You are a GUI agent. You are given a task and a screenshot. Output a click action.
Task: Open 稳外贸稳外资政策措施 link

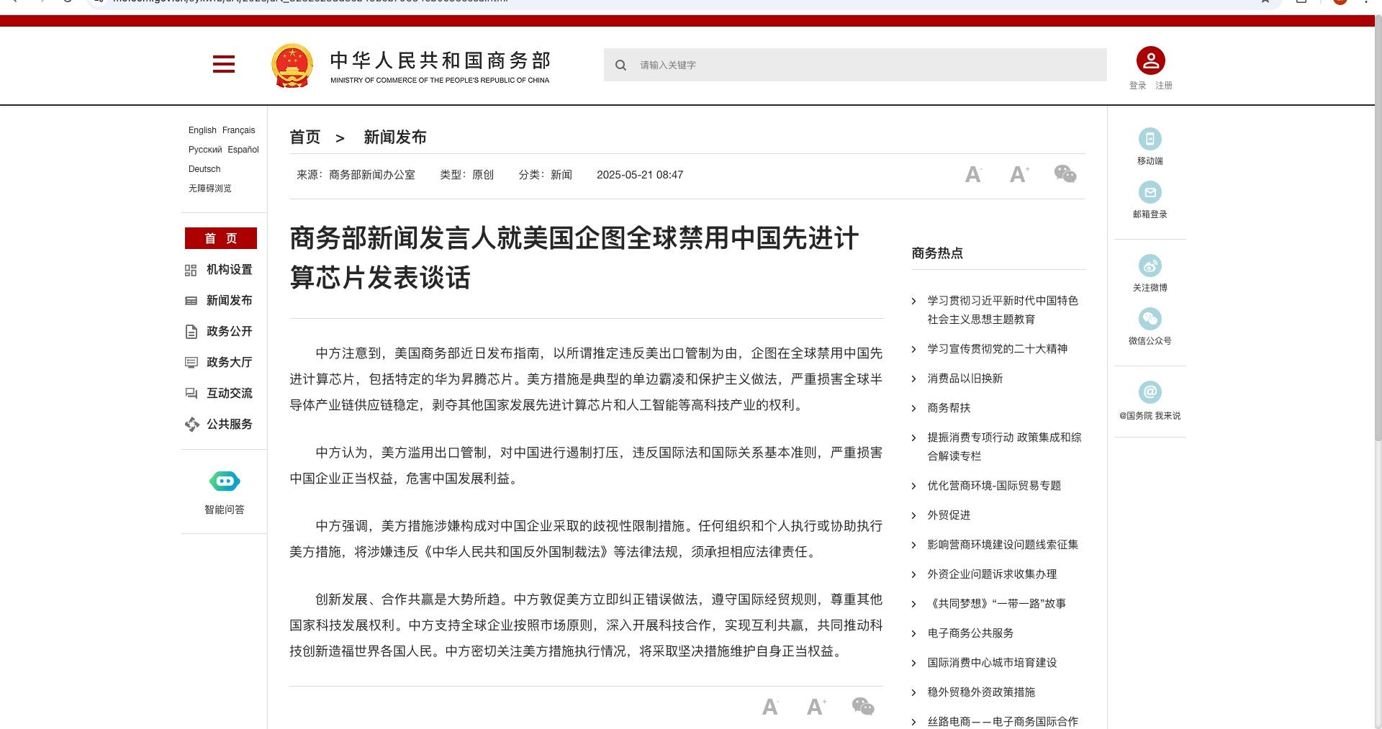click(x=981, y=692)
